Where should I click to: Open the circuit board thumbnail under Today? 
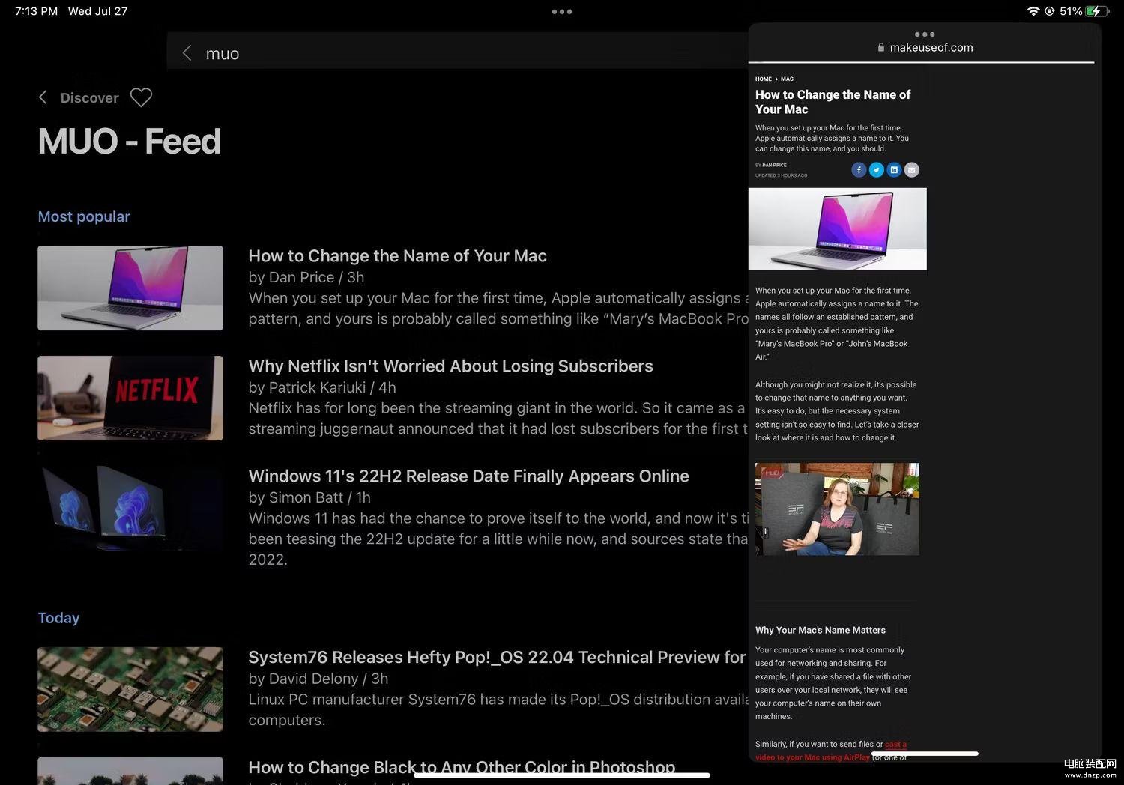click(130, 689)
